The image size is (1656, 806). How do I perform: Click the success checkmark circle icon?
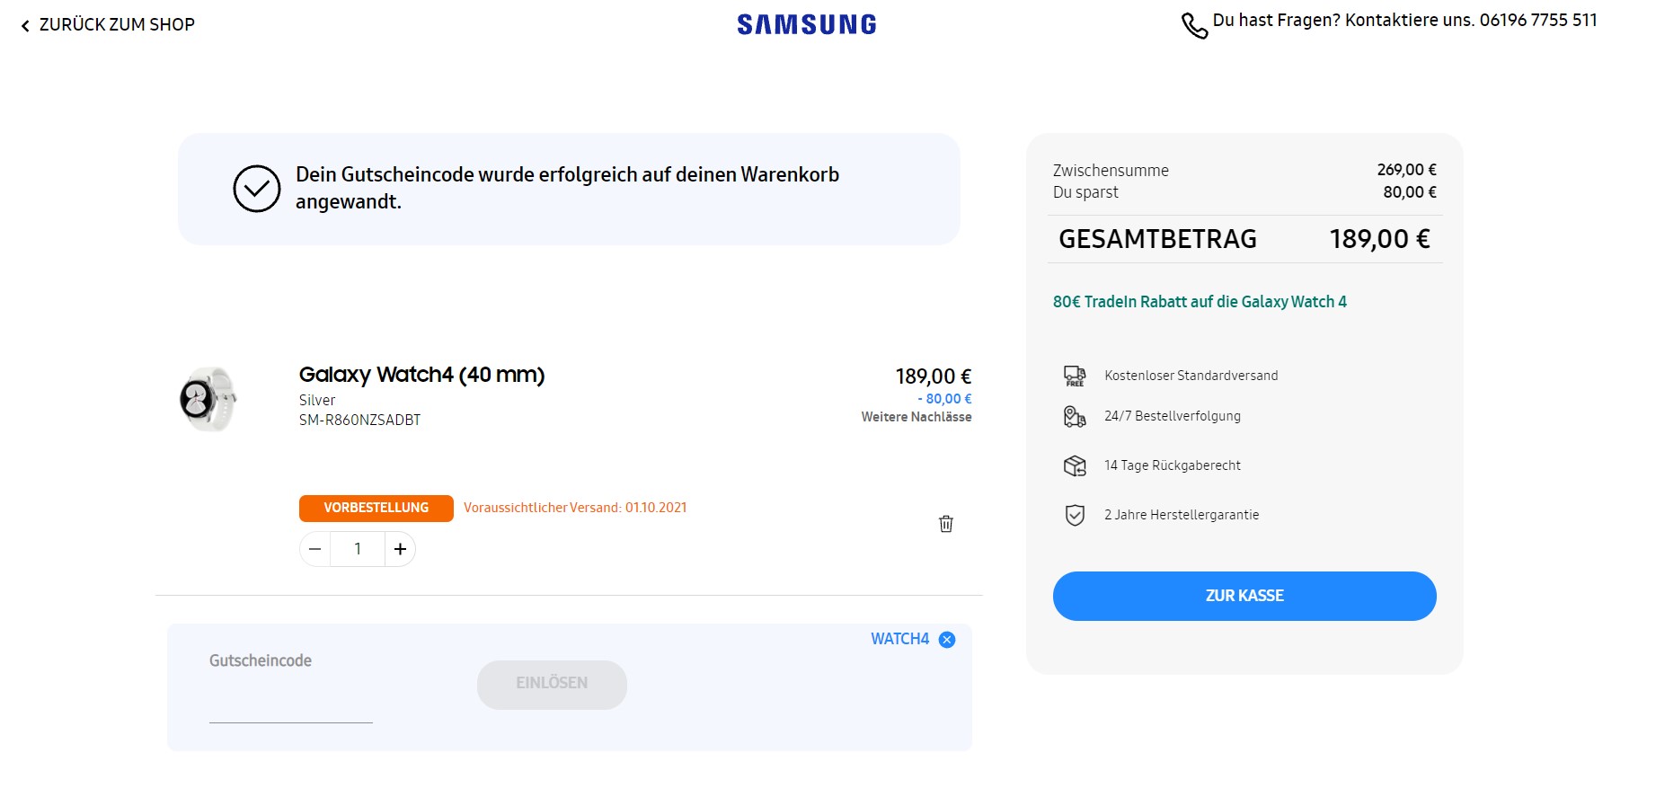click(x=257, y=189)
